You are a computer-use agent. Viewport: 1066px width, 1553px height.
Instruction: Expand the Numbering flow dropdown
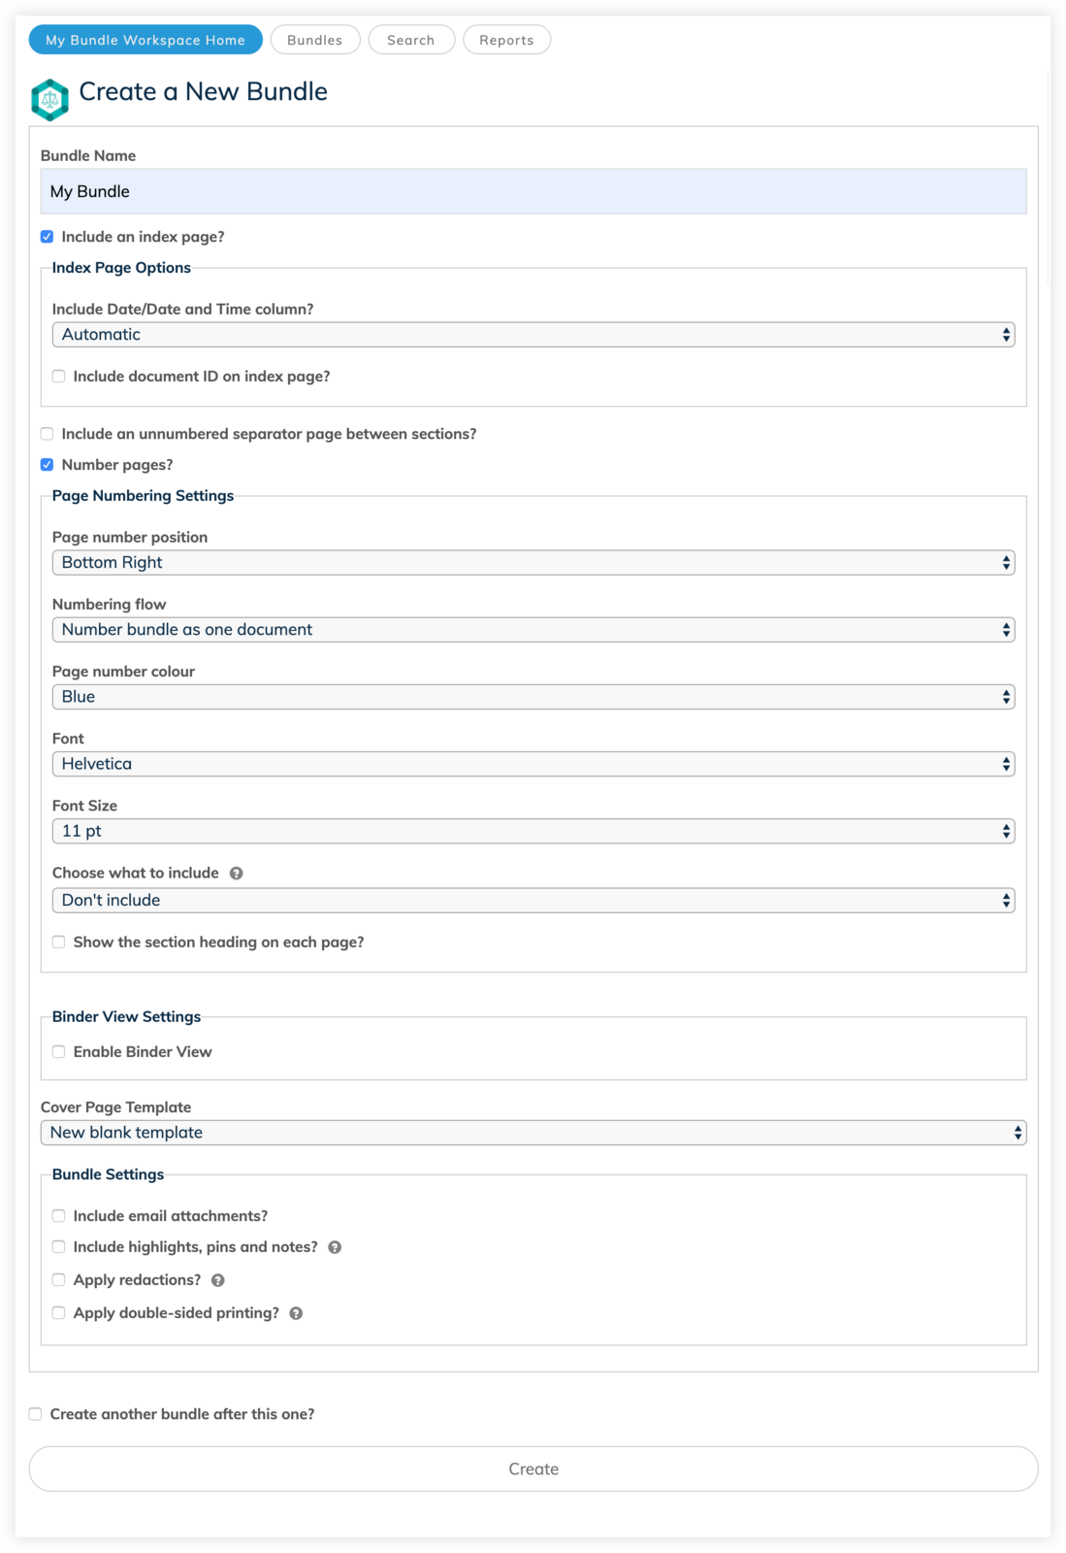pyautogui.click(x=533, y=630)
